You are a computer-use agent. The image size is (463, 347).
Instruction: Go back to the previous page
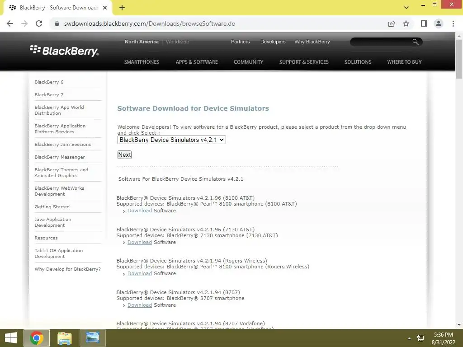tap(10, 23)
